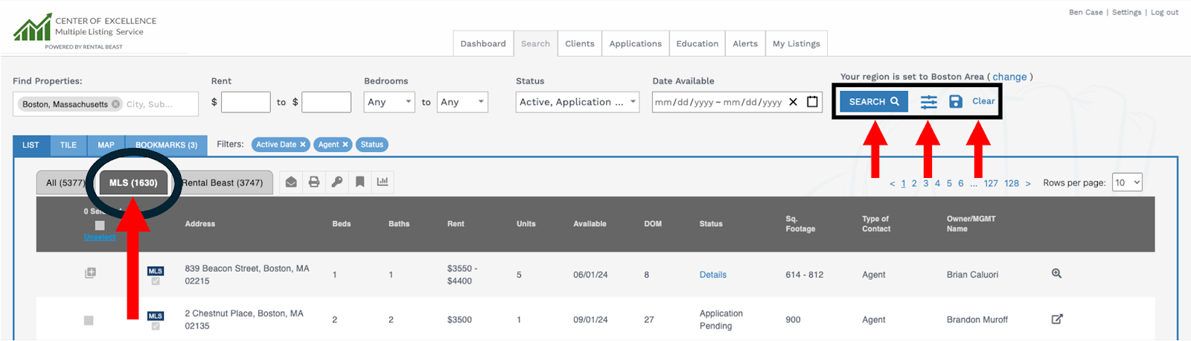Image resolution: width=1191 pixels, height=341 pixels.
Task: Switch to TILE view
Action: pos(68,145)
